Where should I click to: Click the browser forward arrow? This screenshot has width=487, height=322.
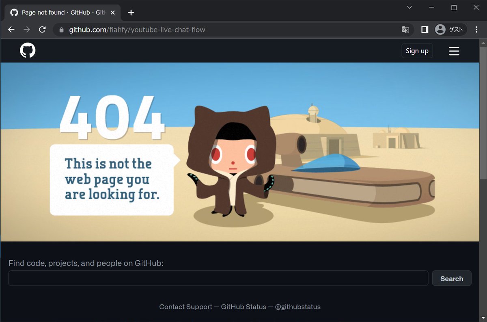(27, 30)
